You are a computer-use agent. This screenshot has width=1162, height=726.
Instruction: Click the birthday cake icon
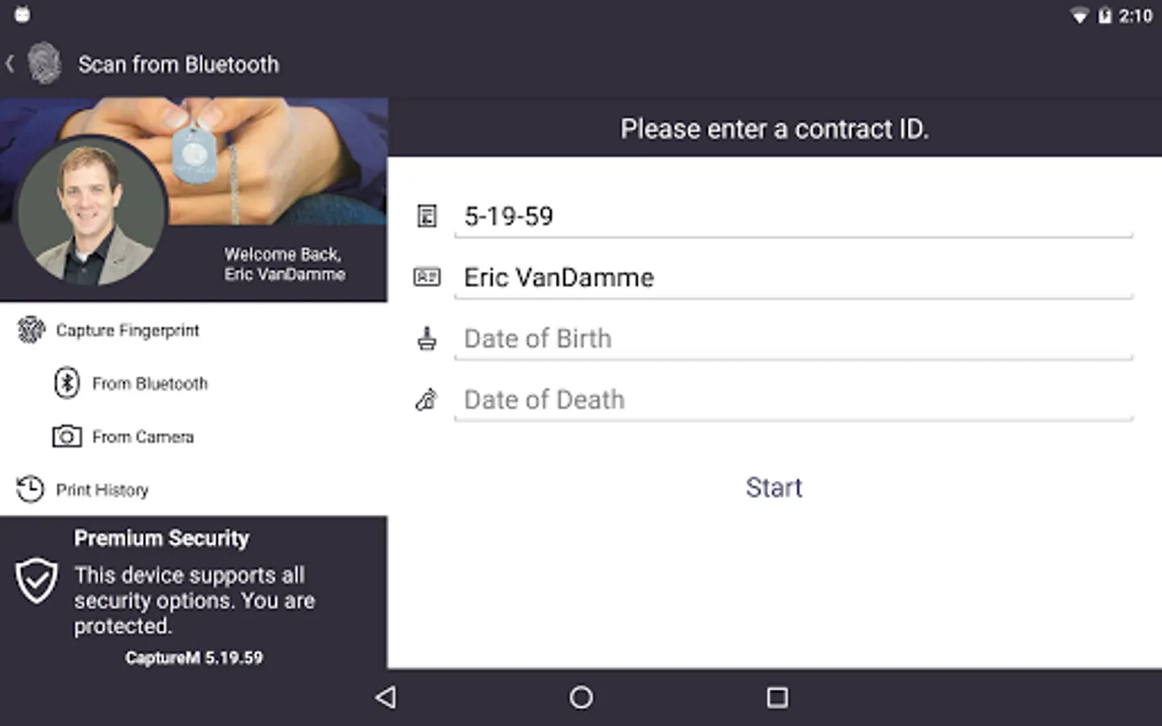point(427,339)
